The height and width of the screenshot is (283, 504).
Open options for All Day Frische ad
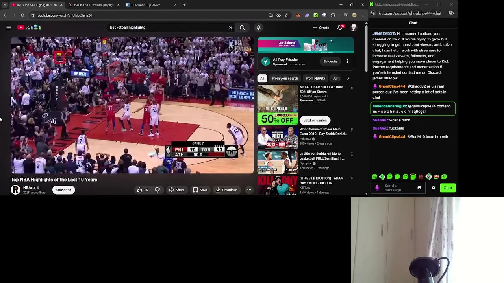(347, 61)
